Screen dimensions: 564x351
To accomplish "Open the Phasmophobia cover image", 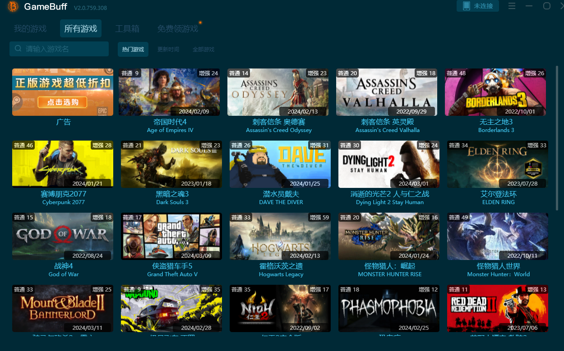I will [x=389, y=309].
